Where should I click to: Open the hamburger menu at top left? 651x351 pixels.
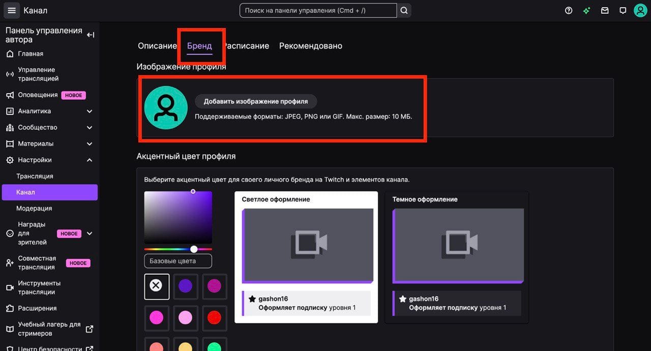click(12, 11)
